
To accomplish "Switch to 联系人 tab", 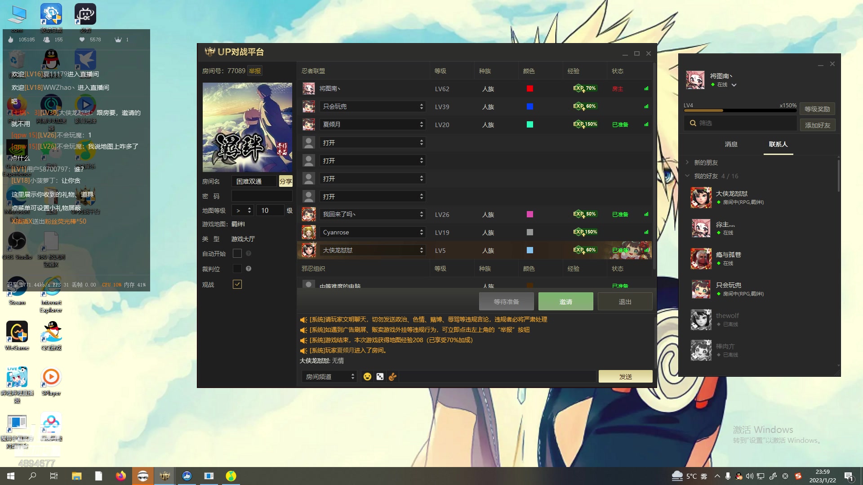I will pos(778,144).
